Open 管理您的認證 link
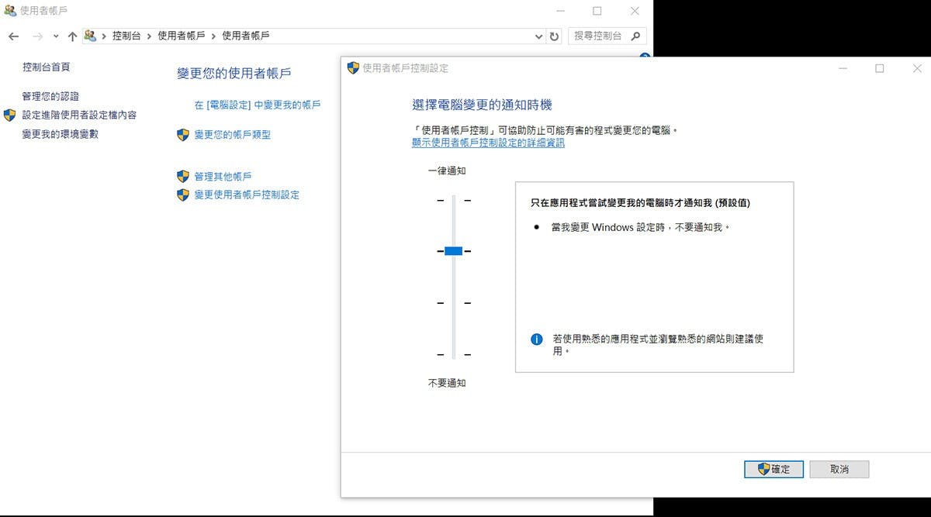Image resolution: width=931 pixels, height=517 pixels. (x=50, y=96)
